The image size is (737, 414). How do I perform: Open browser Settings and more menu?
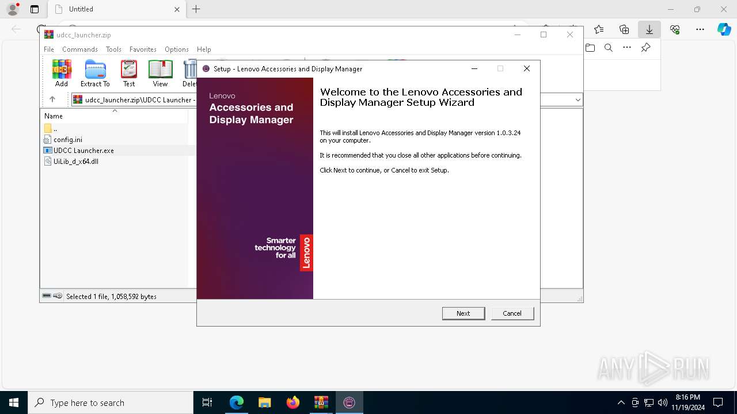(700, 29)
